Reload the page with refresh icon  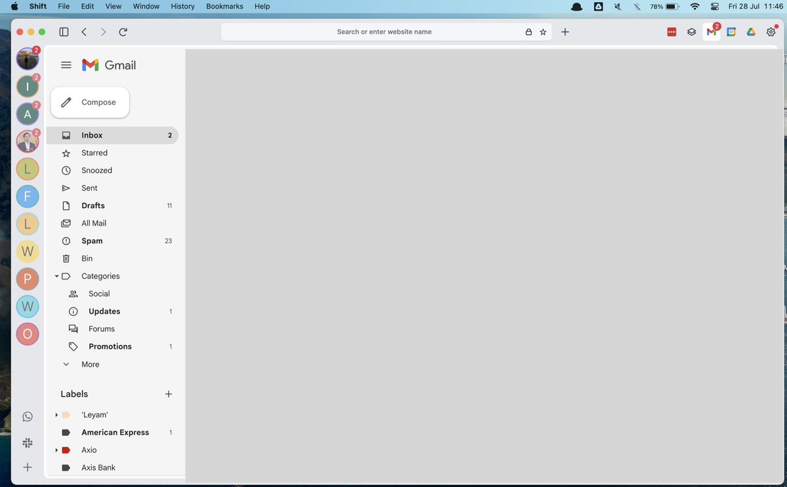123,31
